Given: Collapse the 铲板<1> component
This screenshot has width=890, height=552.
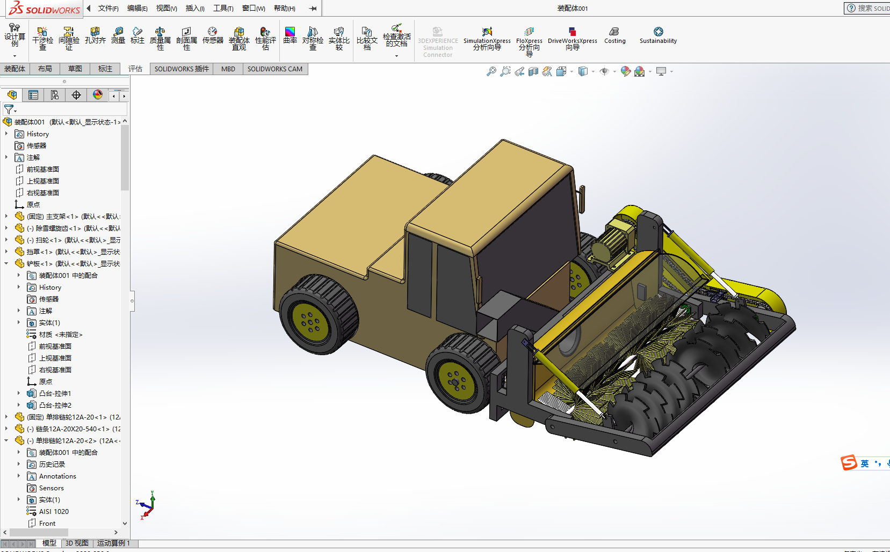Looking at the screenshot, I should (6, 263).
